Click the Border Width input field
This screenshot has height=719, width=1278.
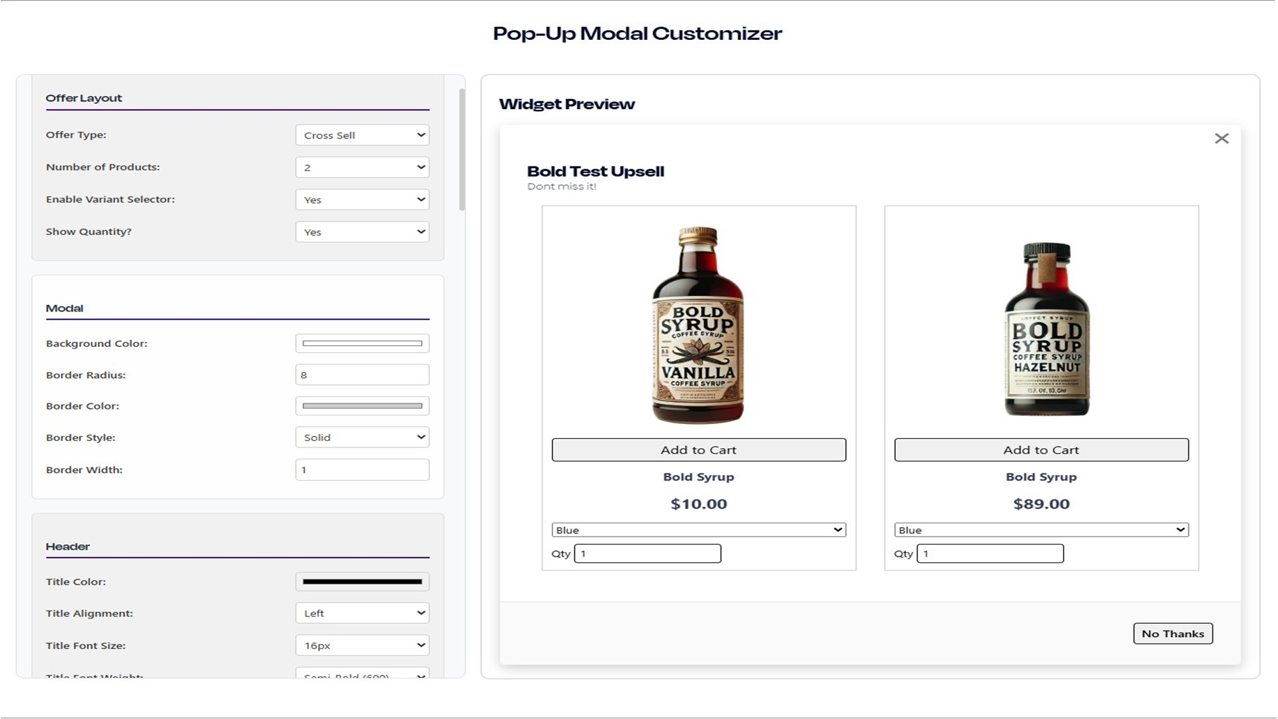[x=362, y=469]
